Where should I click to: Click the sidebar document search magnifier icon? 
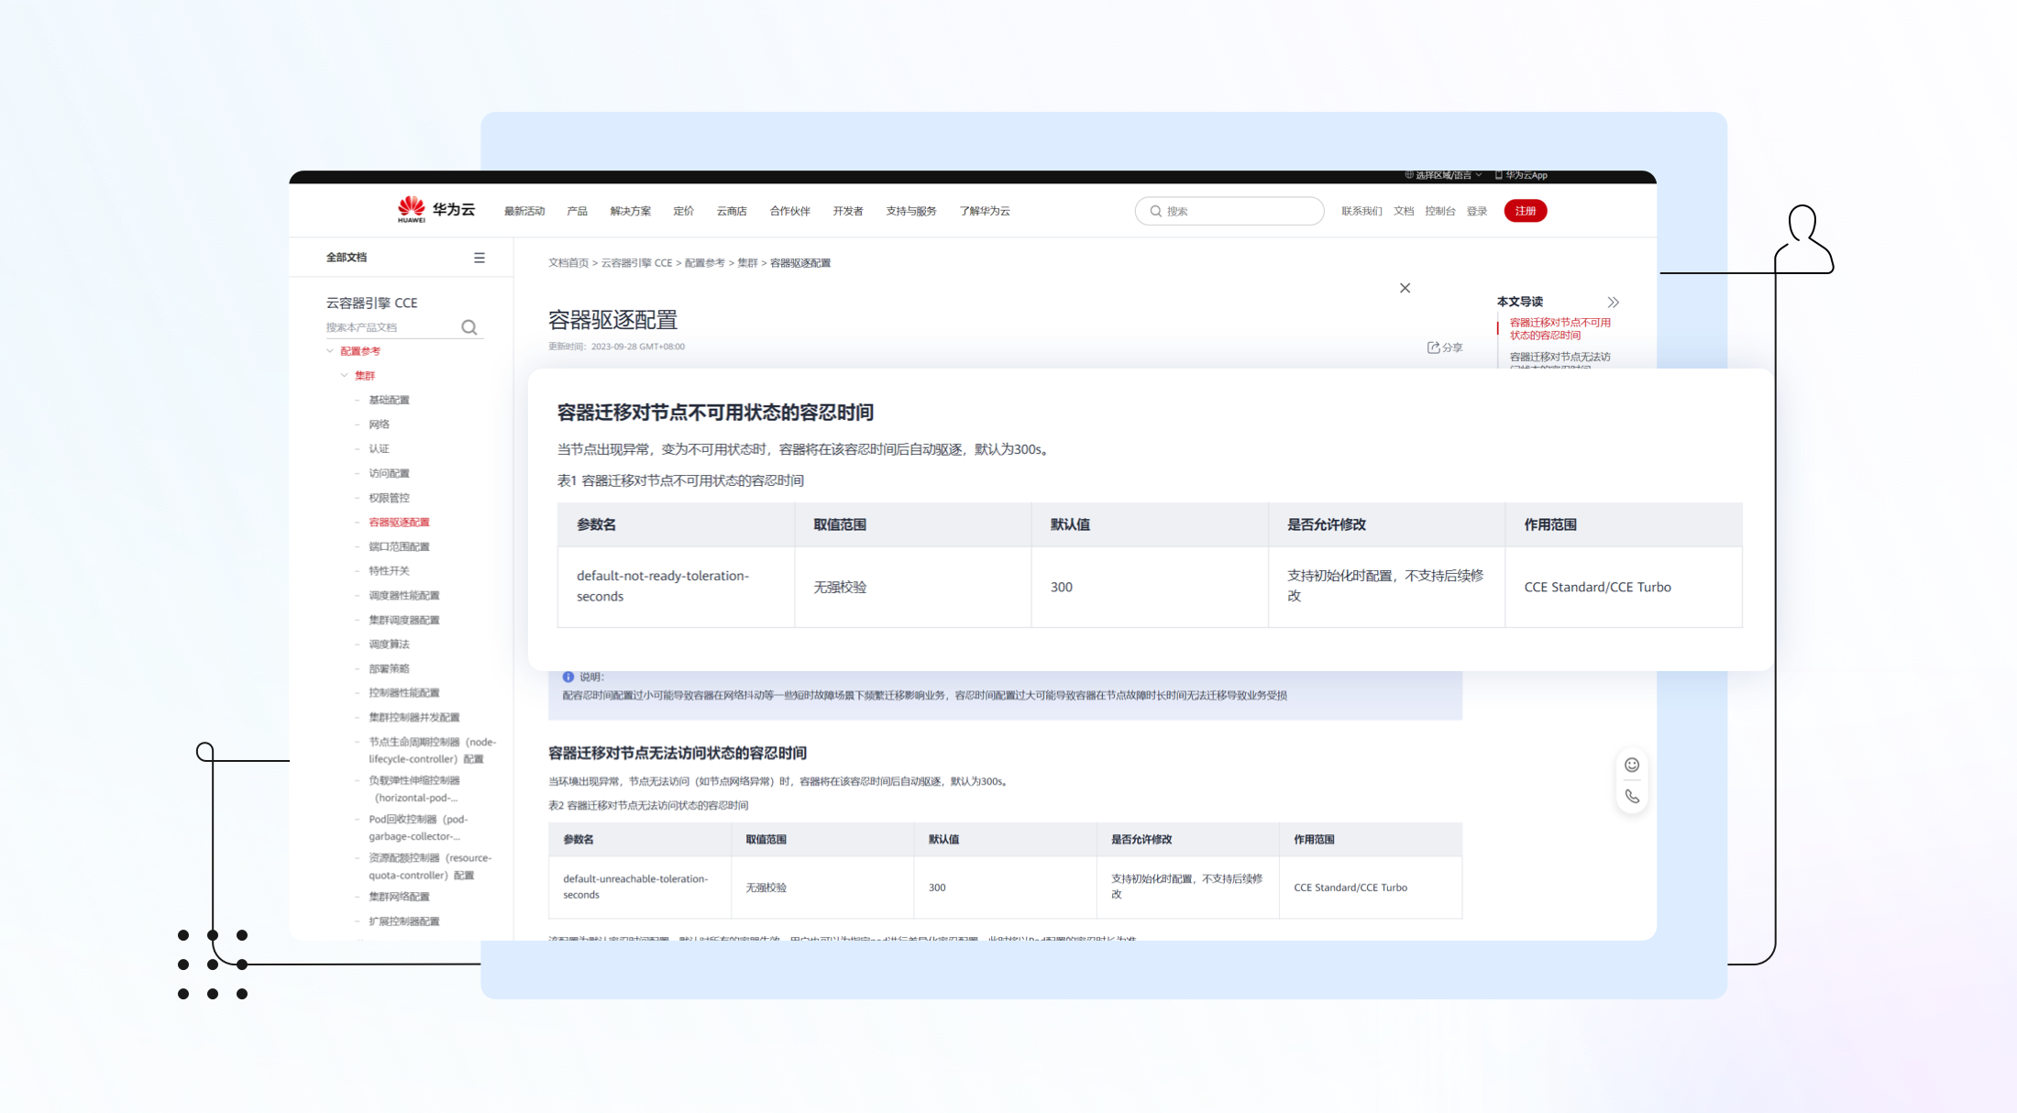pos(468,327)
